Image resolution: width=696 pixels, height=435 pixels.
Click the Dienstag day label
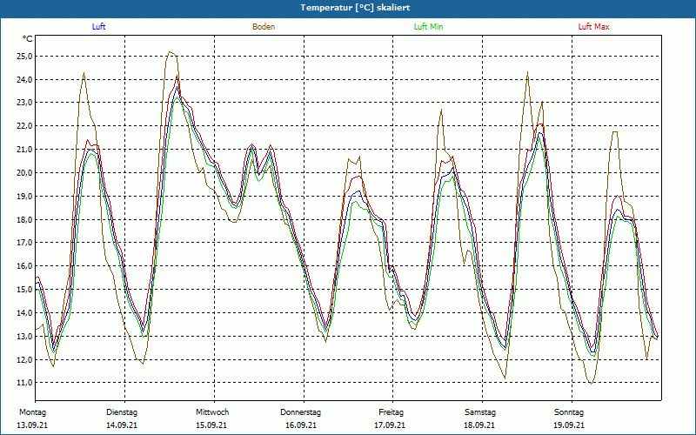tap(122, 412)
